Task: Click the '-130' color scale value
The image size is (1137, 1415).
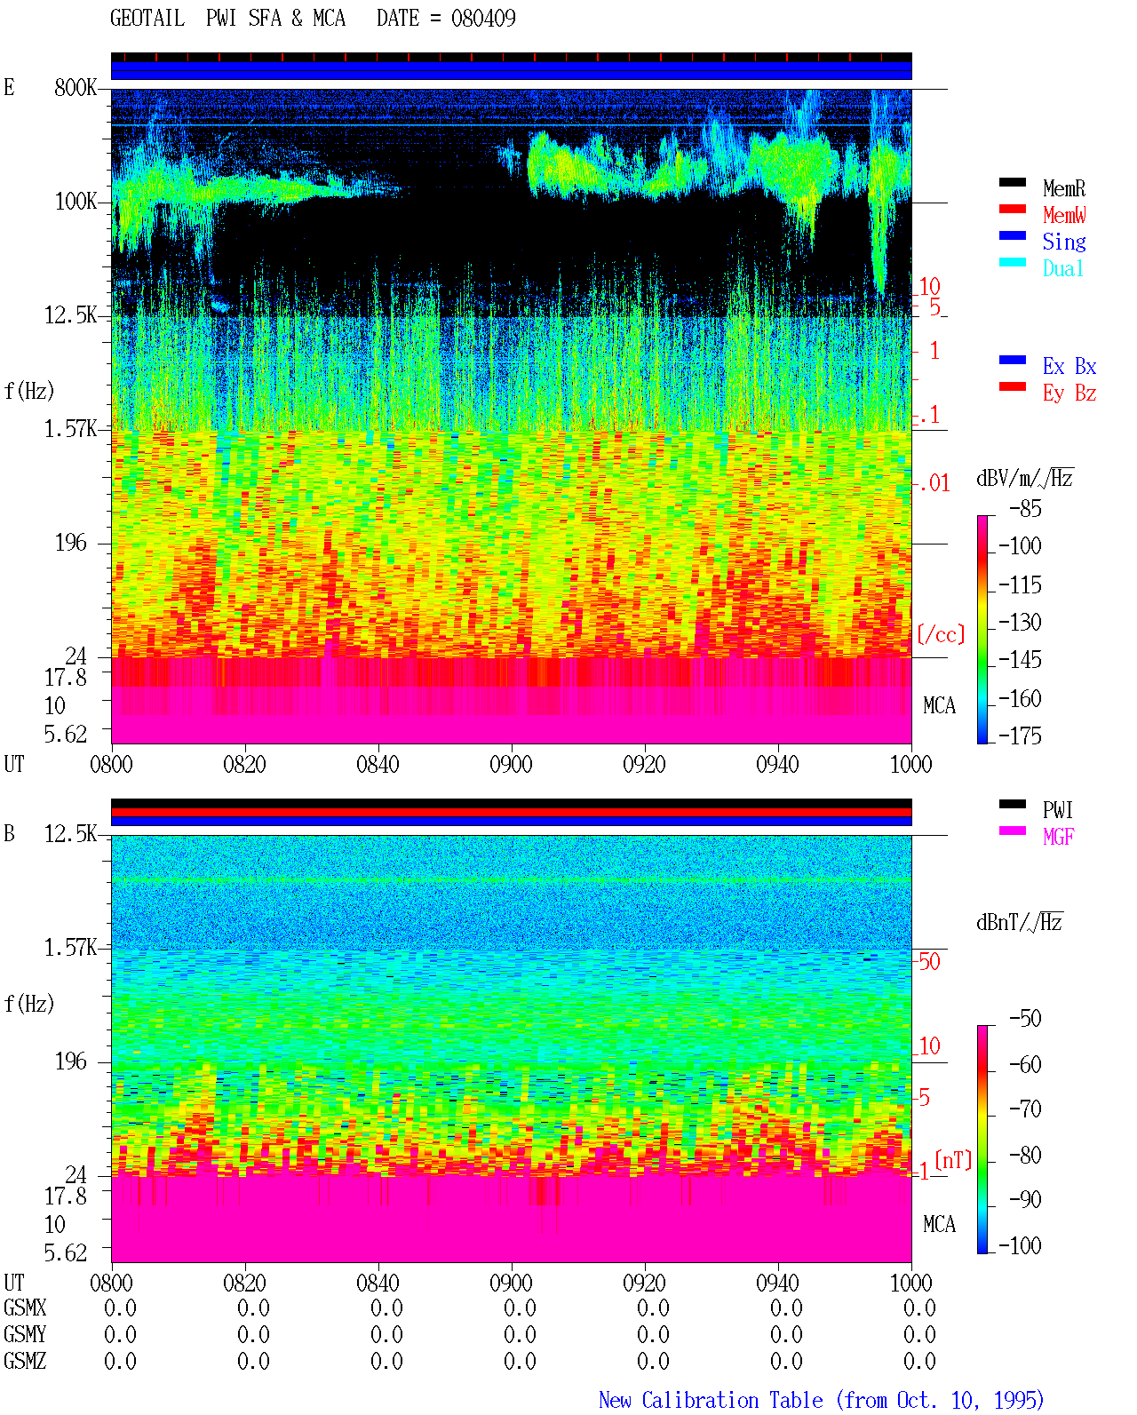Action: (x=1020, y=622)
